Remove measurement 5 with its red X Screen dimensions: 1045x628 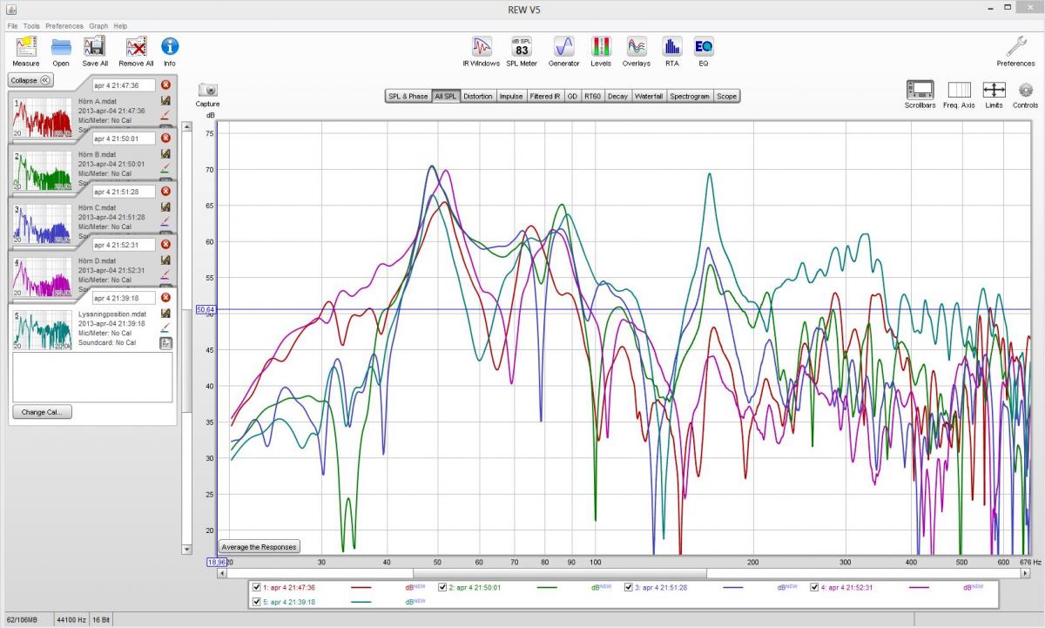point(165,298)
